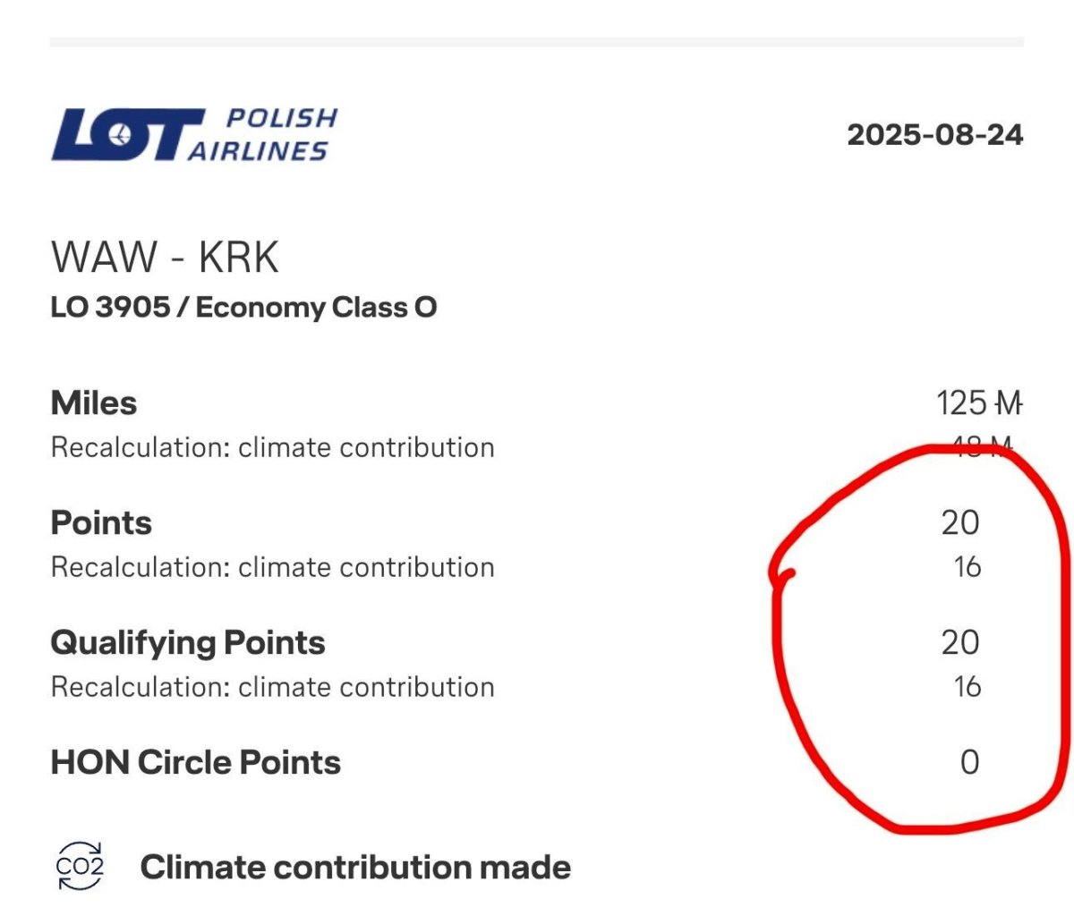Click the CO2 climate contribution icon
This screenshot has width=1074, height=907.
point(80,867)
